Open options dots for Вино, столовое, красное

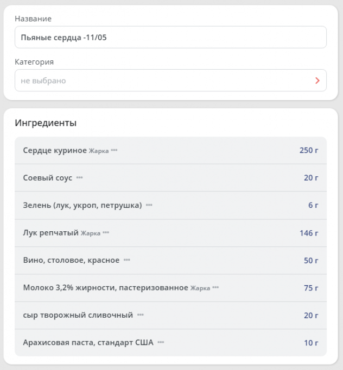127,261
